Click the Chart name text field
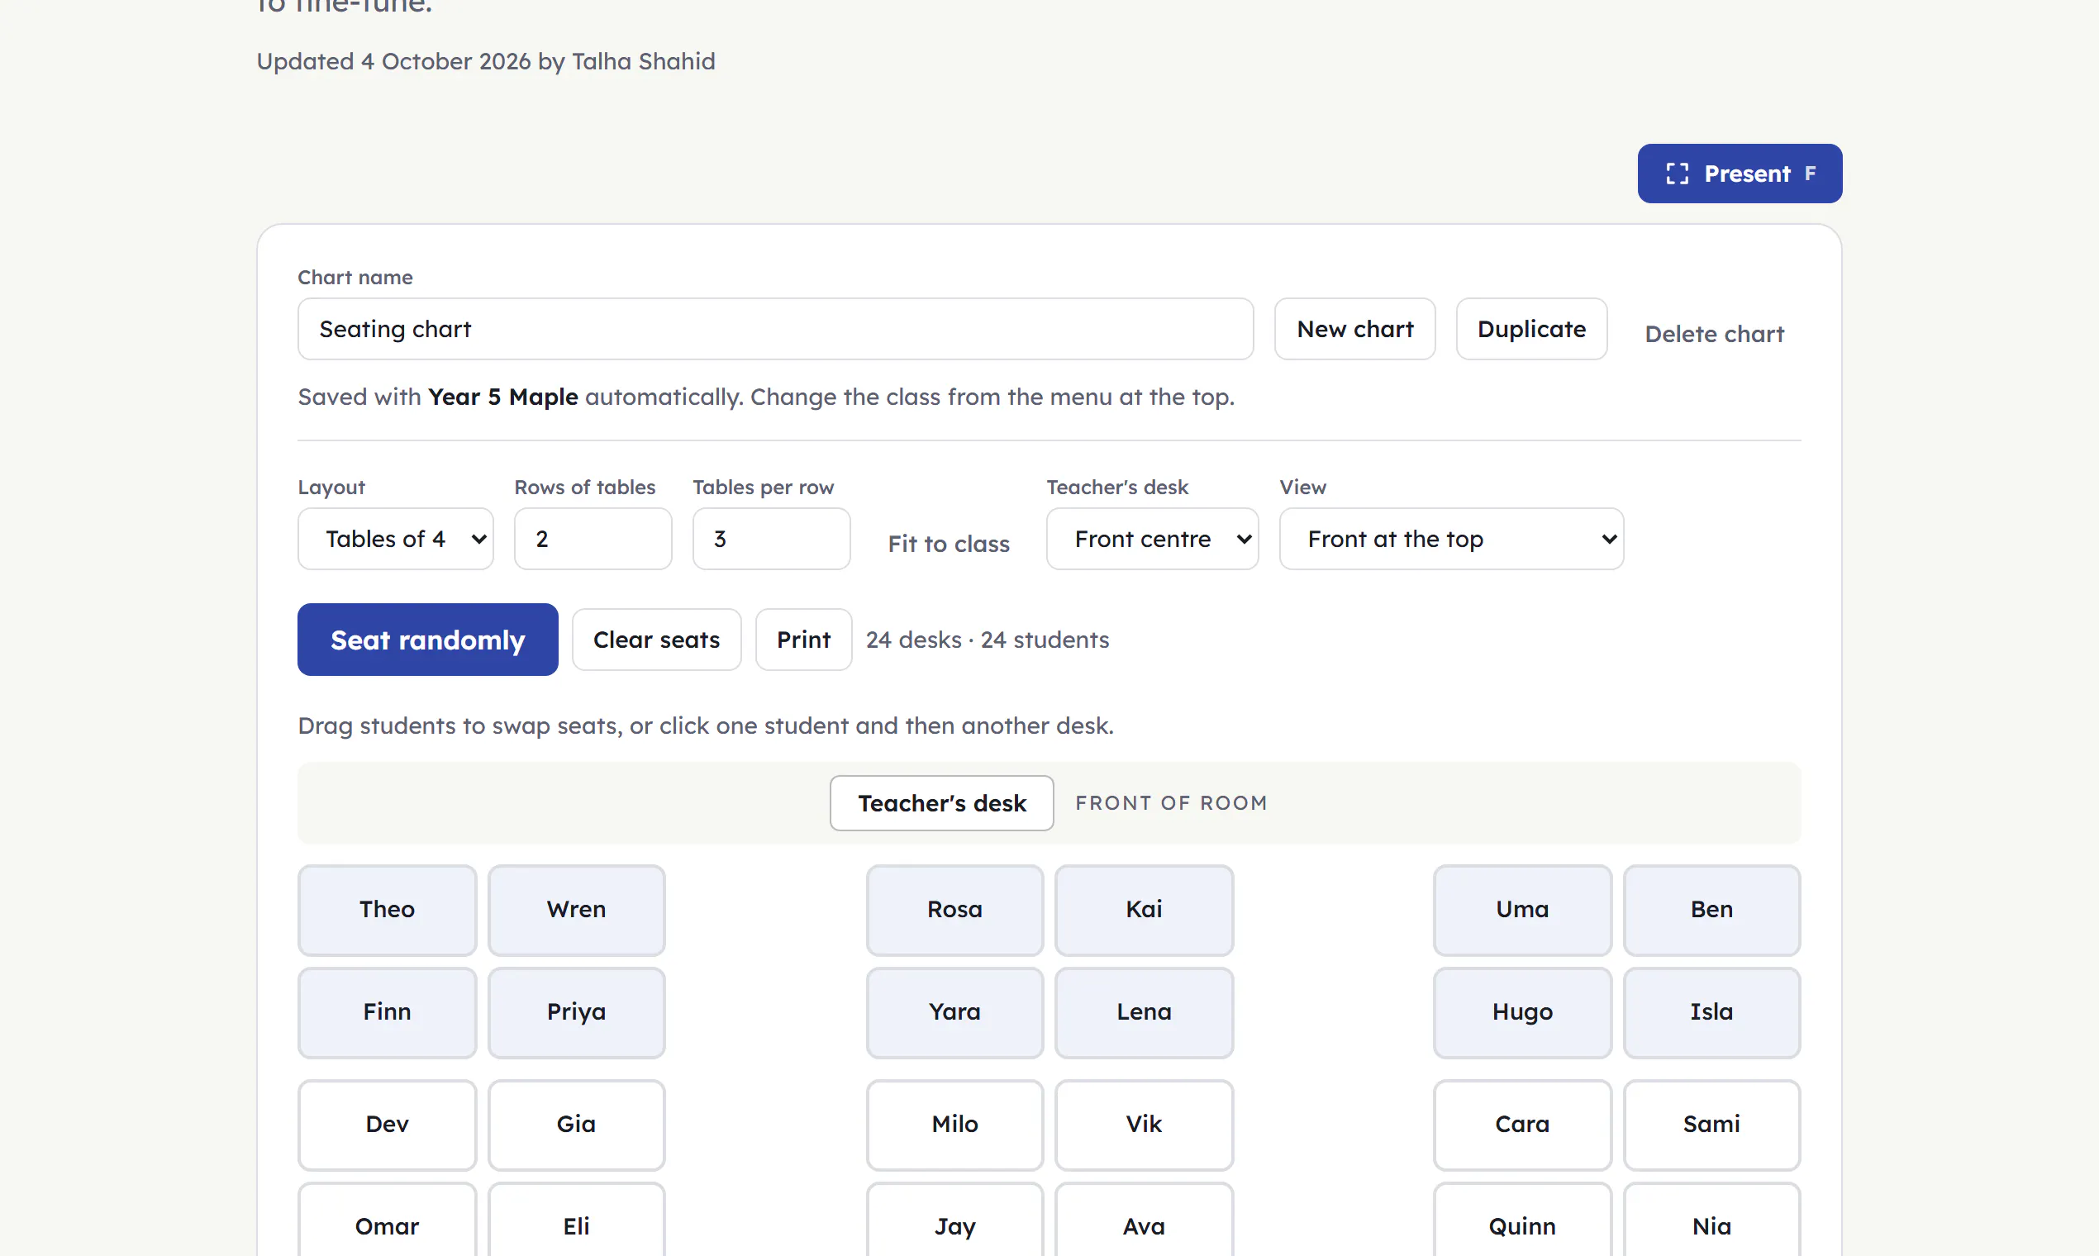The width and height of the screenshot is (2099, 1256). click(x=775, y=328)
